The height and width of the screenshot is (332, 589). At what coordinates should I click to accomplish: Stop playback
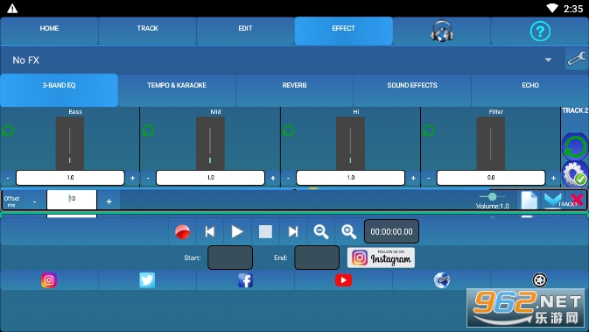point(265,231)
